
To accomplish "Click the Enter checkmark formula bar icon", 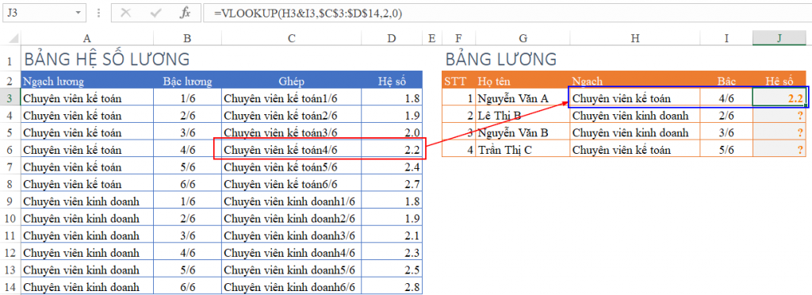I will (155, 13).
